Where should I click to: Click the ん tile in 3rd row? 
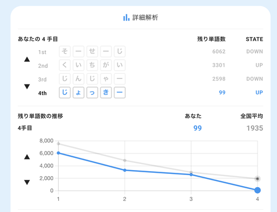pyautogui.click(x=79, y=79)
